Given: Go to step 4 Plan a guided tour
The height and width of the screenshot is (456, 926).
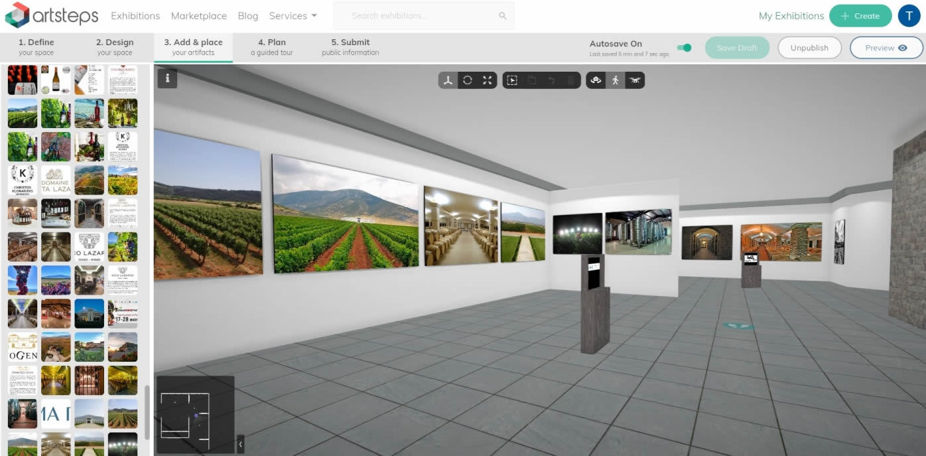Looking at the screenshot, I should tap(271, 47).
